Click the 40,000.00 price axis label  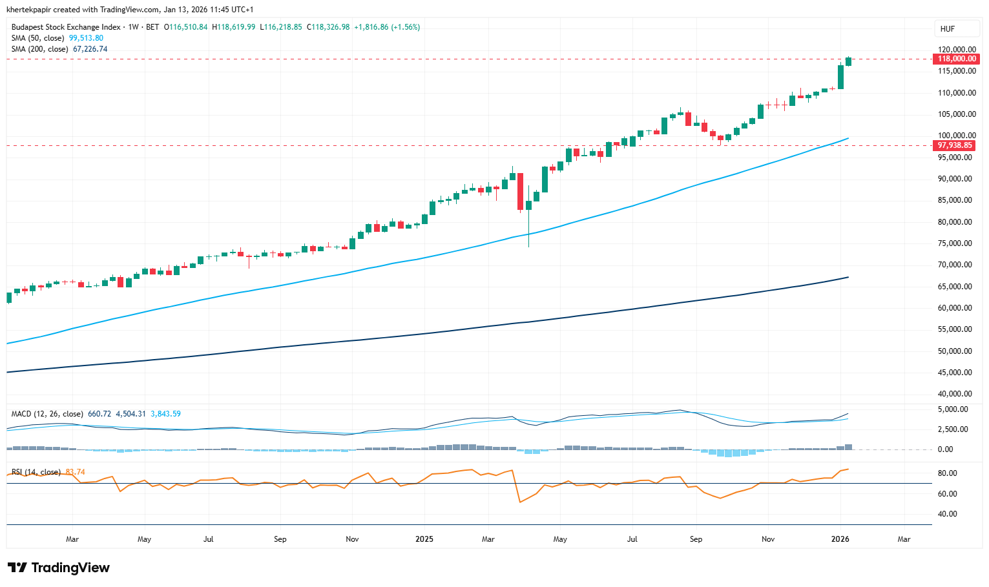pos(955,394)
